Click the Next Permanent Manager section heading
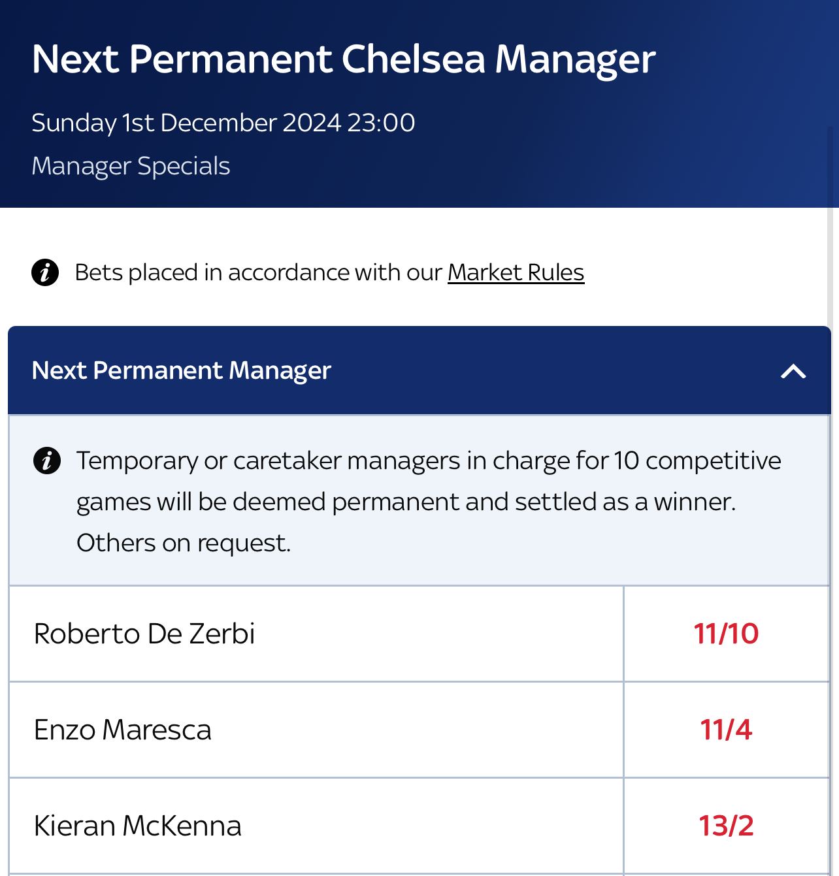The width and height of the screenshot is (839, 876). click(x=182, y=370)
